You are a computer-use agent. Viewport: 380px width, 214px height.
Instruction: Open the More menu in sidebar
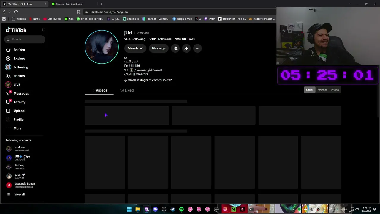pos(17,128)
